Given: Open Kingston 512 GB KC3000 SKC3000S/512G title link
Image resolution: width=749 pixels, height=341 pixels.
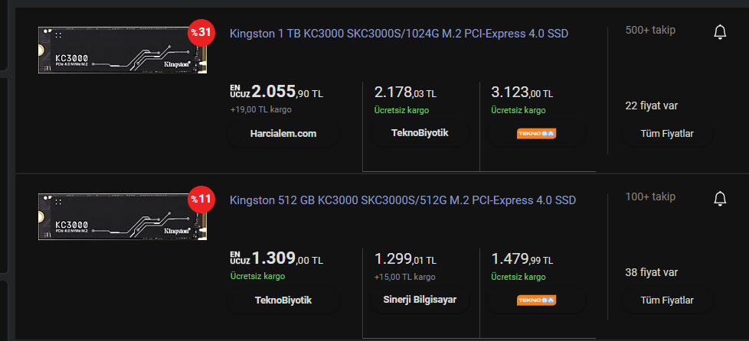Looking at the screenshot, I should click(x=403, y=200).
